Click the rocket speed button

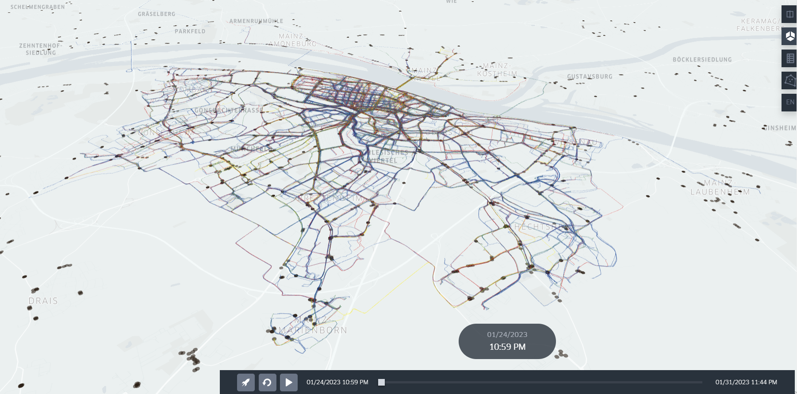tap(246, 382)
